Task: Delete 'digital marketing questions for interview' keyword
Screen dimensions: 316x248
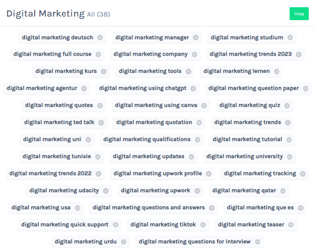Action: pyautogui.click(x=258, y=242)
